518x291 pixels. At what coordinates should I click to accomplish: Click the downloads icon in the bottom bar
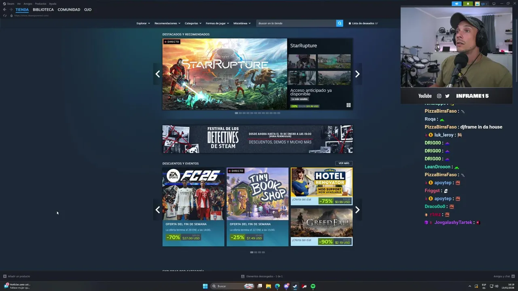[x=243, y=276]
